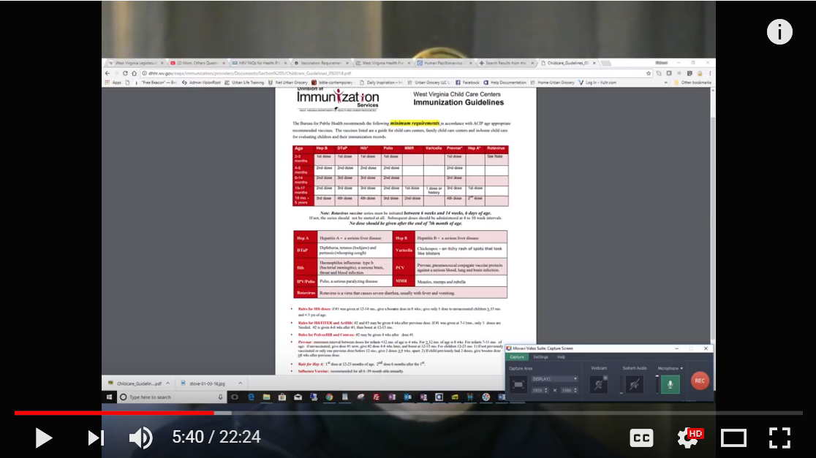
Task: Enter fullscreen mode
Action: click(780, 438)
